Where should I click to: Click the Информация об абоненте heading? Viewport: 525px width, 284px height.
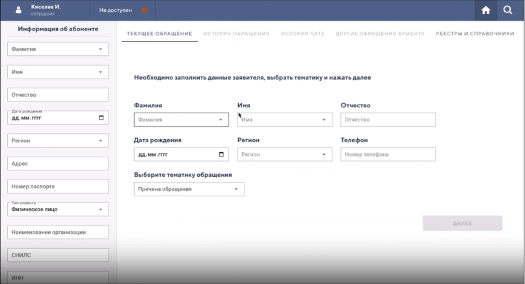(58, 29)
